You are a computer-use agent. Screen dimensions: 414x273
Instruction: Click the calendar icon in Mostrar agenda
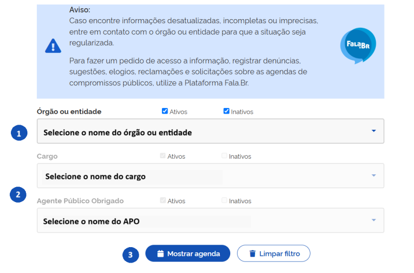click(160, 254)
